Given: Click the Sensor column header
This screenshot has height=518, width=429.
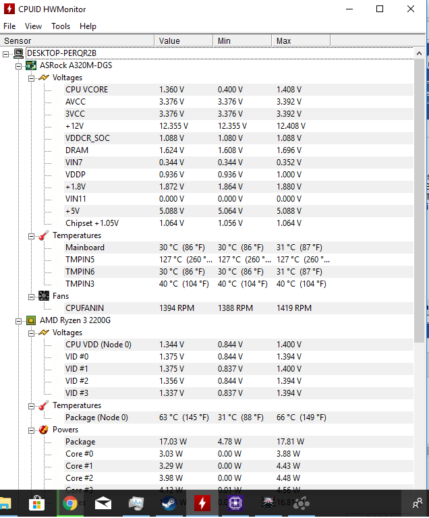Looking at the screenshot, I should (77, 40).
